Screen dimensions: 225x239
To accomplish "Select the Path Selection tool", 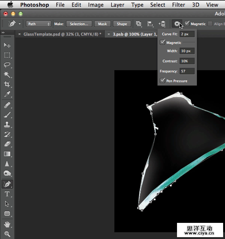I will click(7, 204).
